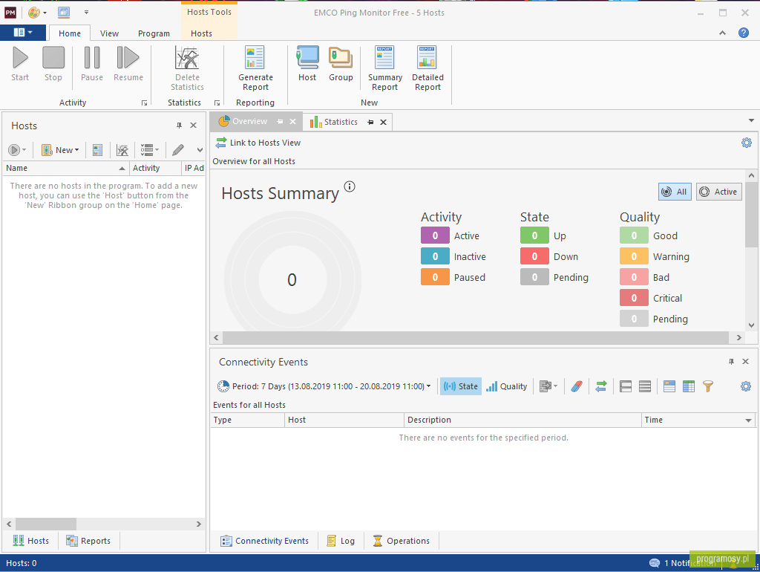Close the Statistics tab
This screenshot has width=760, height=572.
(x=383, y=122)
